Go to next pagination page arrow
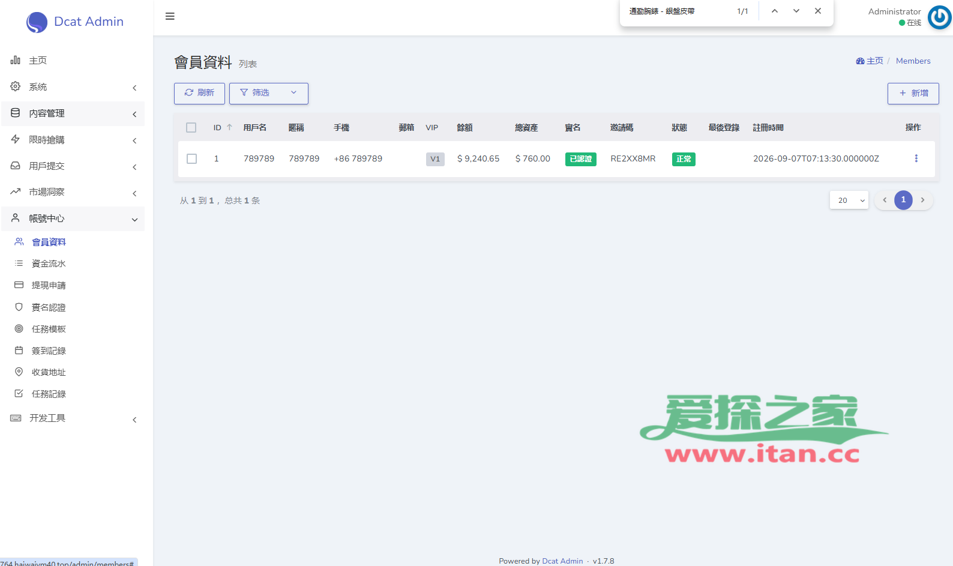Image resolution: width=953 pixels, height=566 pixels. coord(923,200)
